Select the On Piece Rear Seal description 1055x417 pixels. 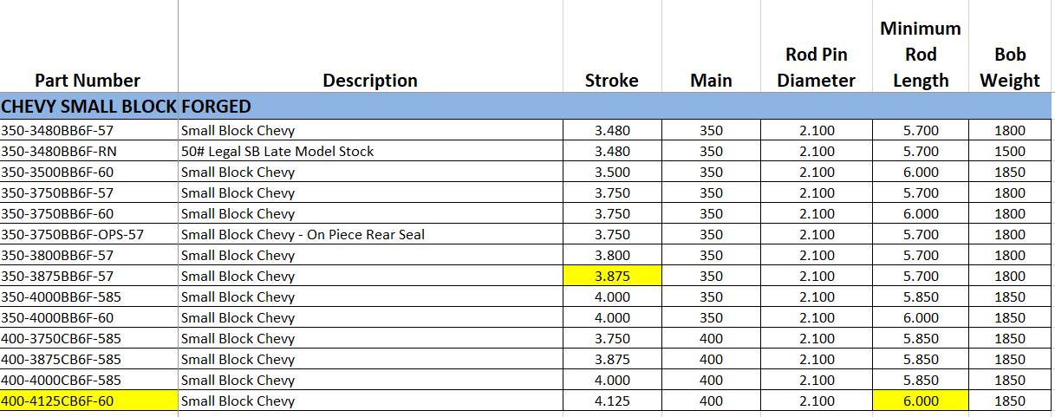tap(303, 235)
